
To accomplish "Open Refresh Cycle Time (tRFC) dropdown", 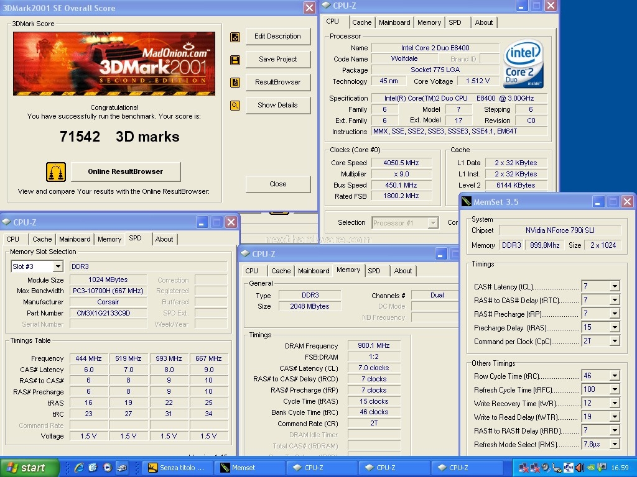I will click(x=615, y=389).
